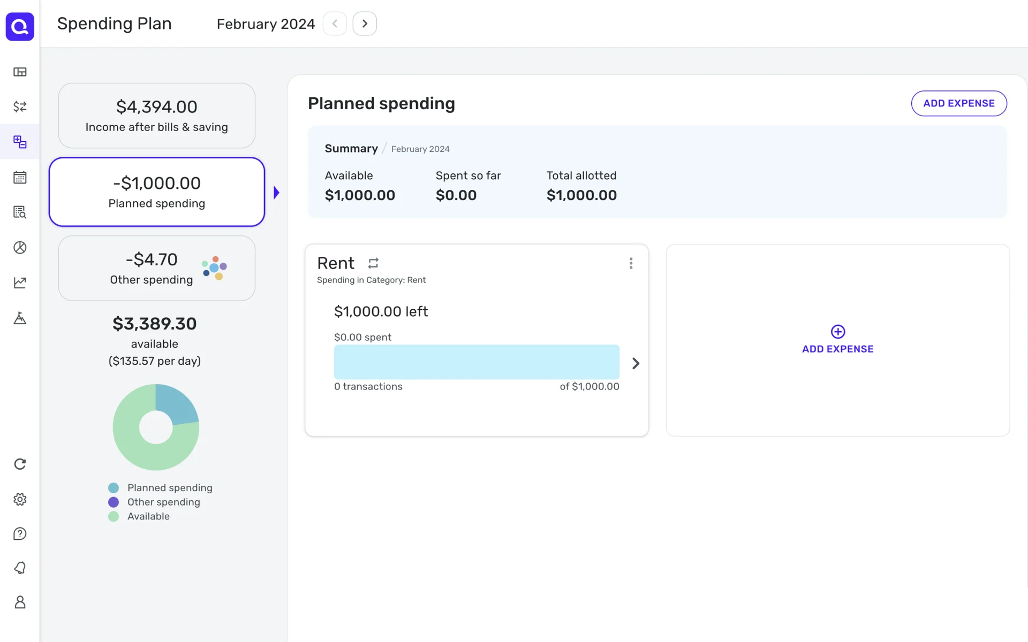Open the dashboard icon in sidebar
This screenshot has height=642, width=1028.
click(x=20, y=72)
